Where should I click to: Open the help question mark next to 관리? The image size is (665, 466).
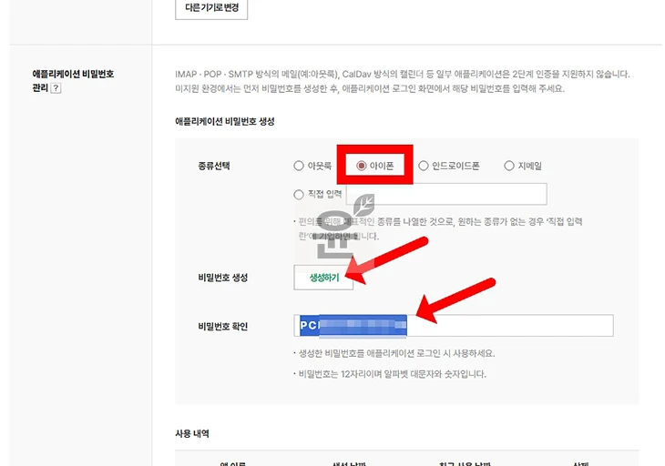(x=56, y=88)
